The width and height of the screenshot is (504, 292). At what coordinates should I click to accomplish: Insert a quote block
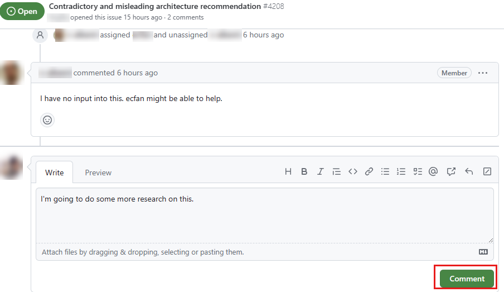(336, 171)
